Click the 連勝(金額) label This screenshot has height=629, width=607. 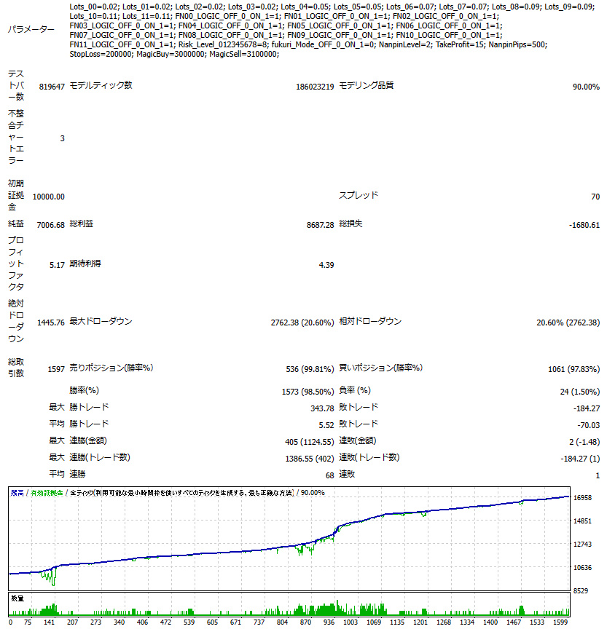(x=88, y=441)
